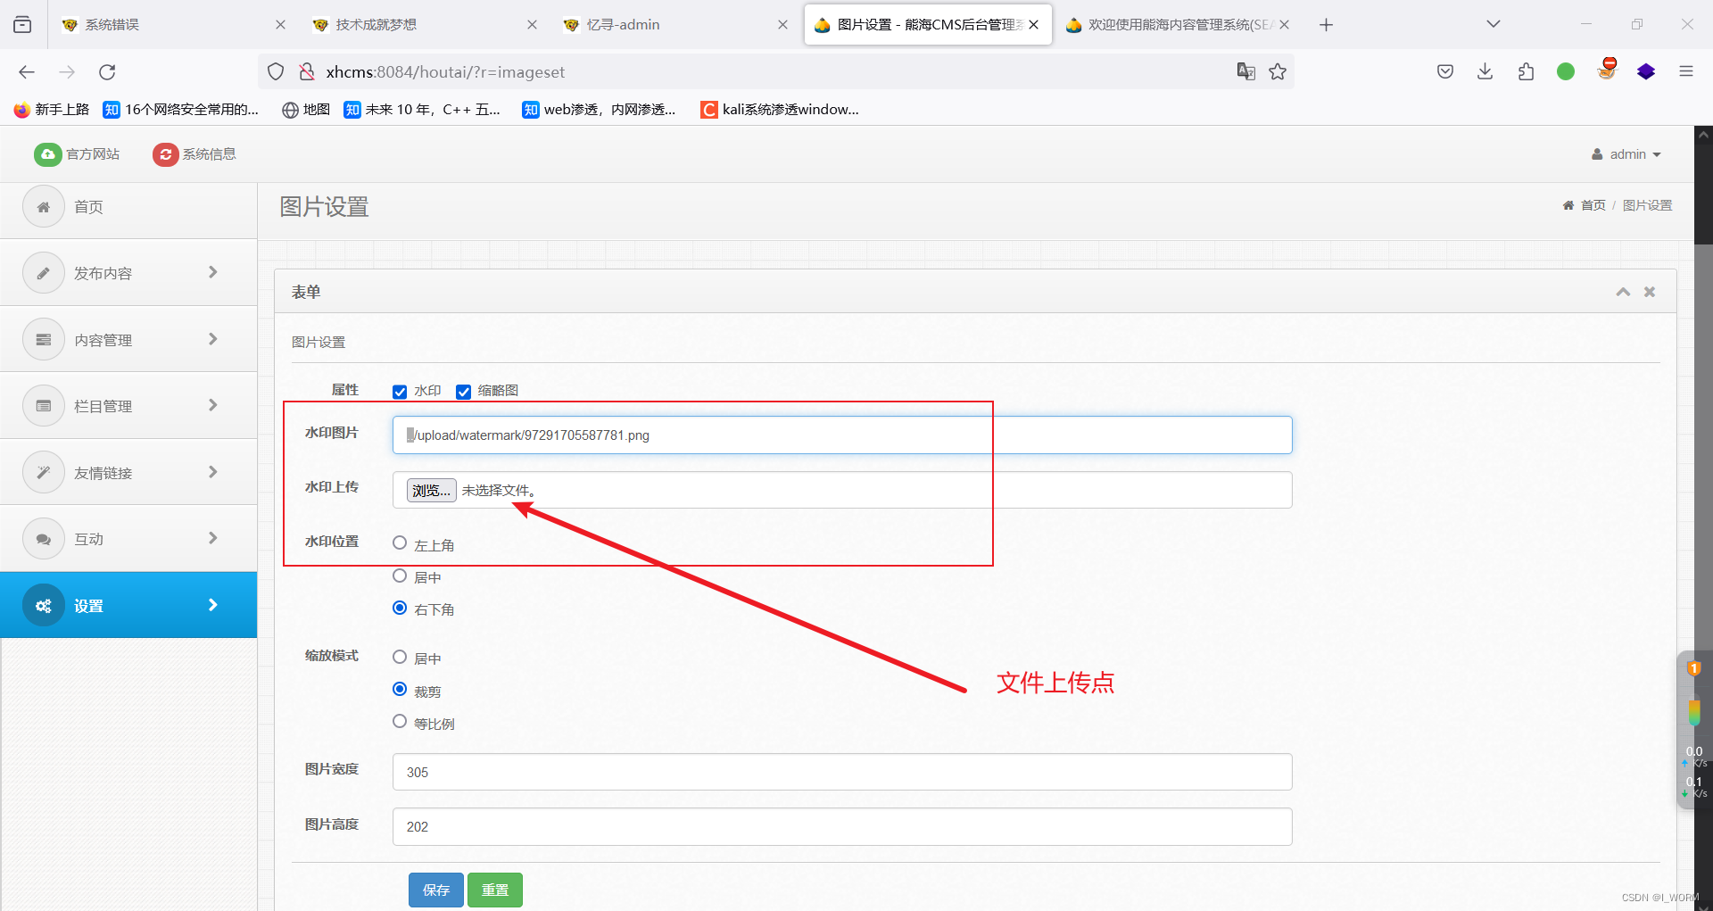Open the Pocket save icon

tap(1445, 72)
